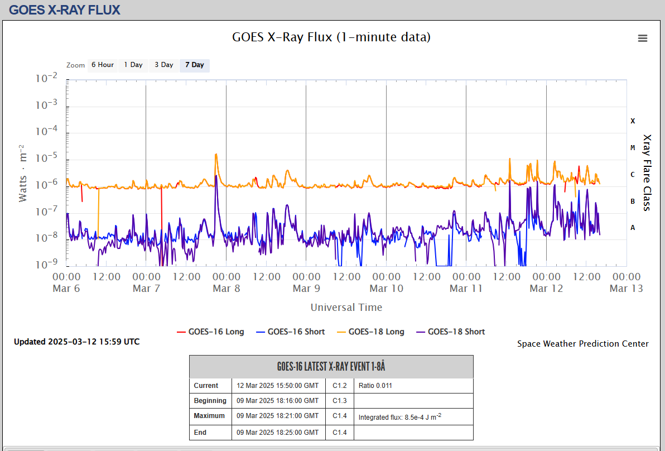The width and height of the screenshot is (665, 451).
Task: Select the Current row time value
Action: (x=277, y=386)
